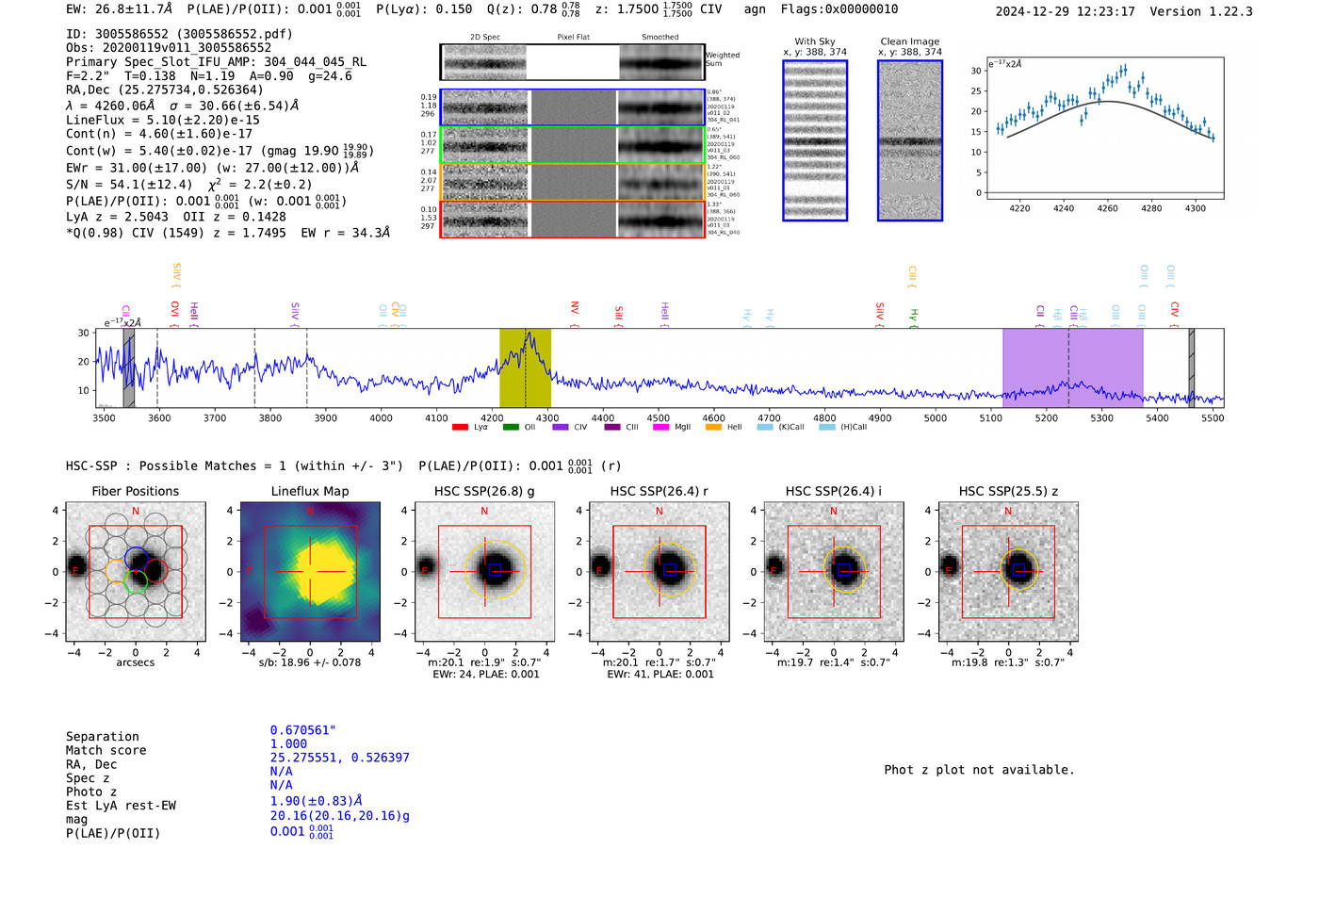Click the 2024-12-29 12:23:17 timestamp
This screenshot has width=1319, height=898.
tap(1065, 12)
